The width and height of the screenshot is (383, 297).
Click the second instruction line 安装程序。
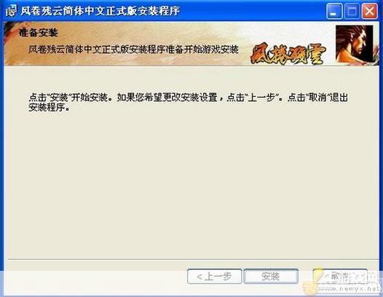tap(49, 108)
